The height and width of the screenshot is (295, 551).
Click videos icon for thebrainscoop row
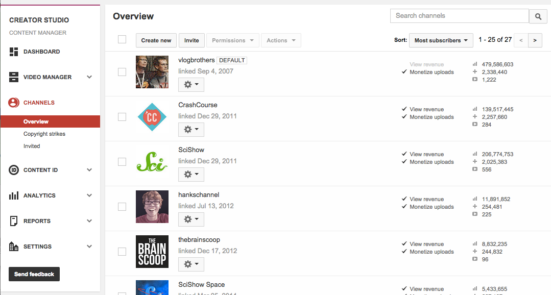tap(475, 259)
